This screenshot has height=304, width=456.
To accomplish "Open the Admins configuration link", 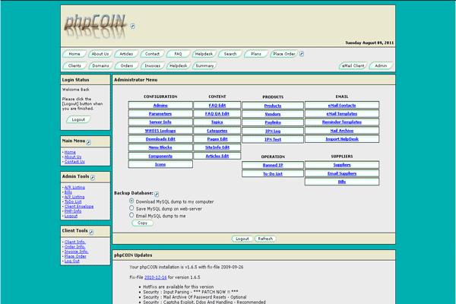I will [x=160, y=106].
